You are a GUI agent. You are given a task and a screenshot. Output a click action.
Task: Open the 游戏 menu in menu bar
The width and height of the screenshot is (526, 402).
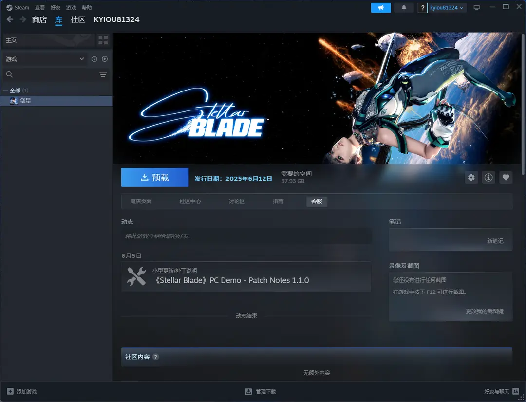71,7
